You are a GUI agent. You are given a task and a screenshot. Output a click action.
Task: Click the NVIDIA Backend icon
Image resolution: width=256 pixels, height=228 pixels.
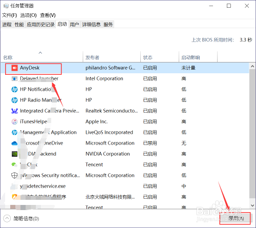[14, 154]
